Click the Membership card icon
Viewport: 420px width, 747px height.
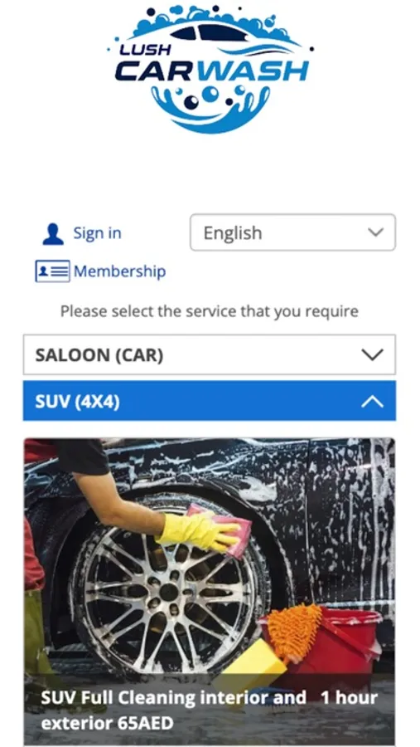coord(52,271)
